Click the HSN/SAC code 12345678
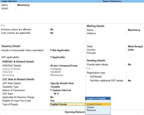 pos(56,72)
